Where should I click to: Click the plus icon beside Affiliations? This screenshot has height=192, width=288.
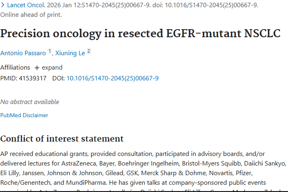pyautogui.click(x=37, y=68)
